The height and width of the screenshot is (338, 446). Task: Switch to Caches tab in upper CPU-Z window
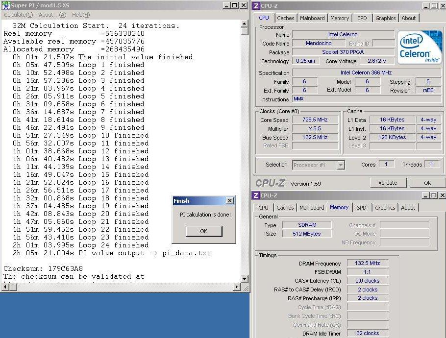pyautogui.click(x=286, y=18)
